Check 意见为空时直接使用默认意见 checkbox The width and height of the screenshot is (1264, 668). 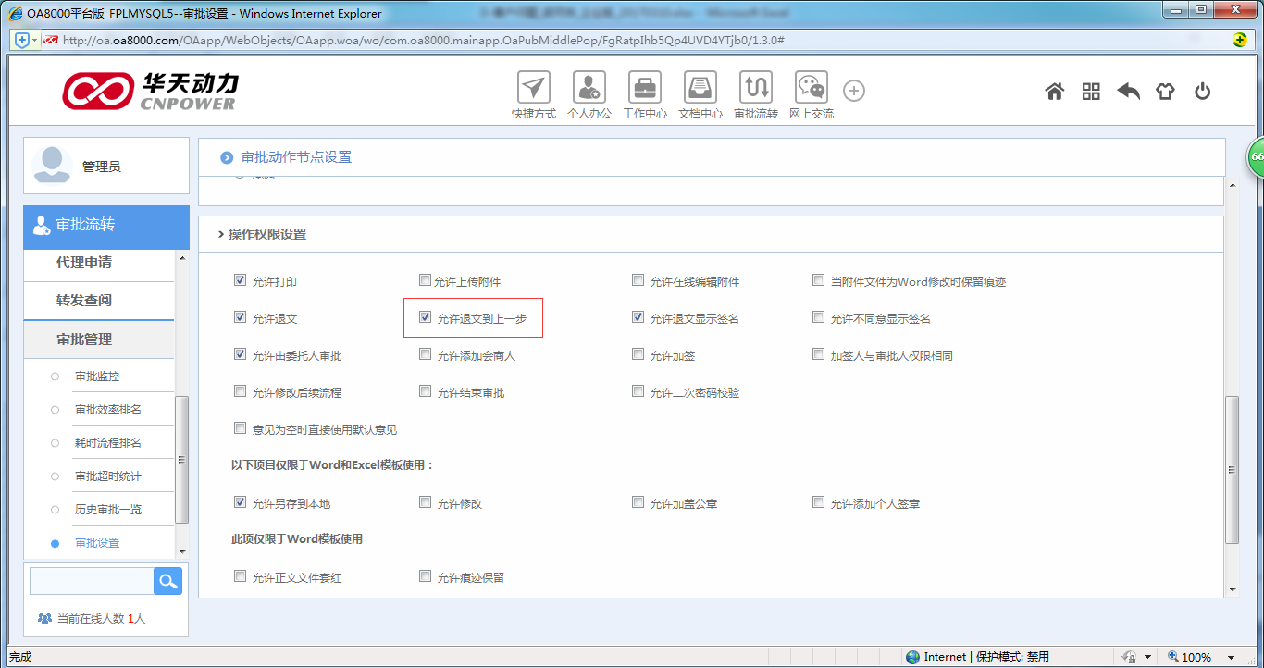pyautogui.click(x=241, y=428)
